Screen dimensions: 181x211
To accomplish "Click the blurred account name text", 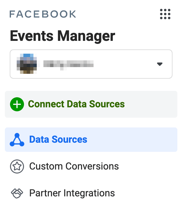I will click(x=68, y=65).
